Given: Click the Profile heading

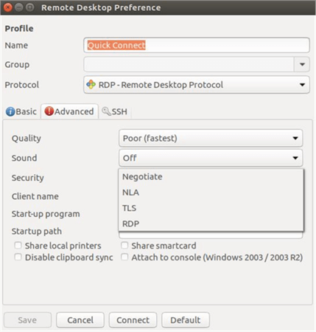Looking at the screenshot, I should pos(19,29).
